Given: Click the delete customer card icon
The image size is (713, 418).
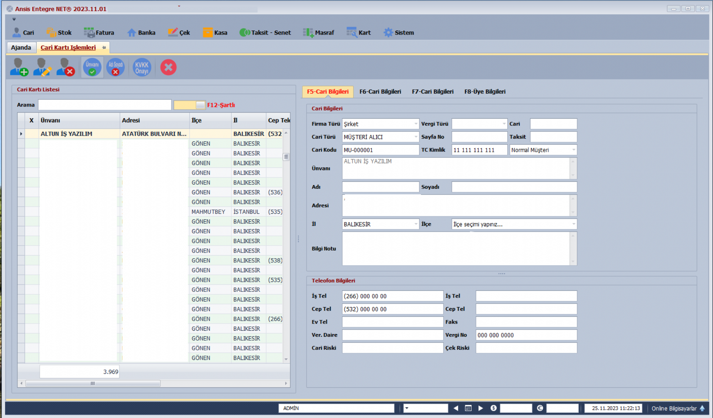Looking at the screenshot, I should [x=66, y=67].
